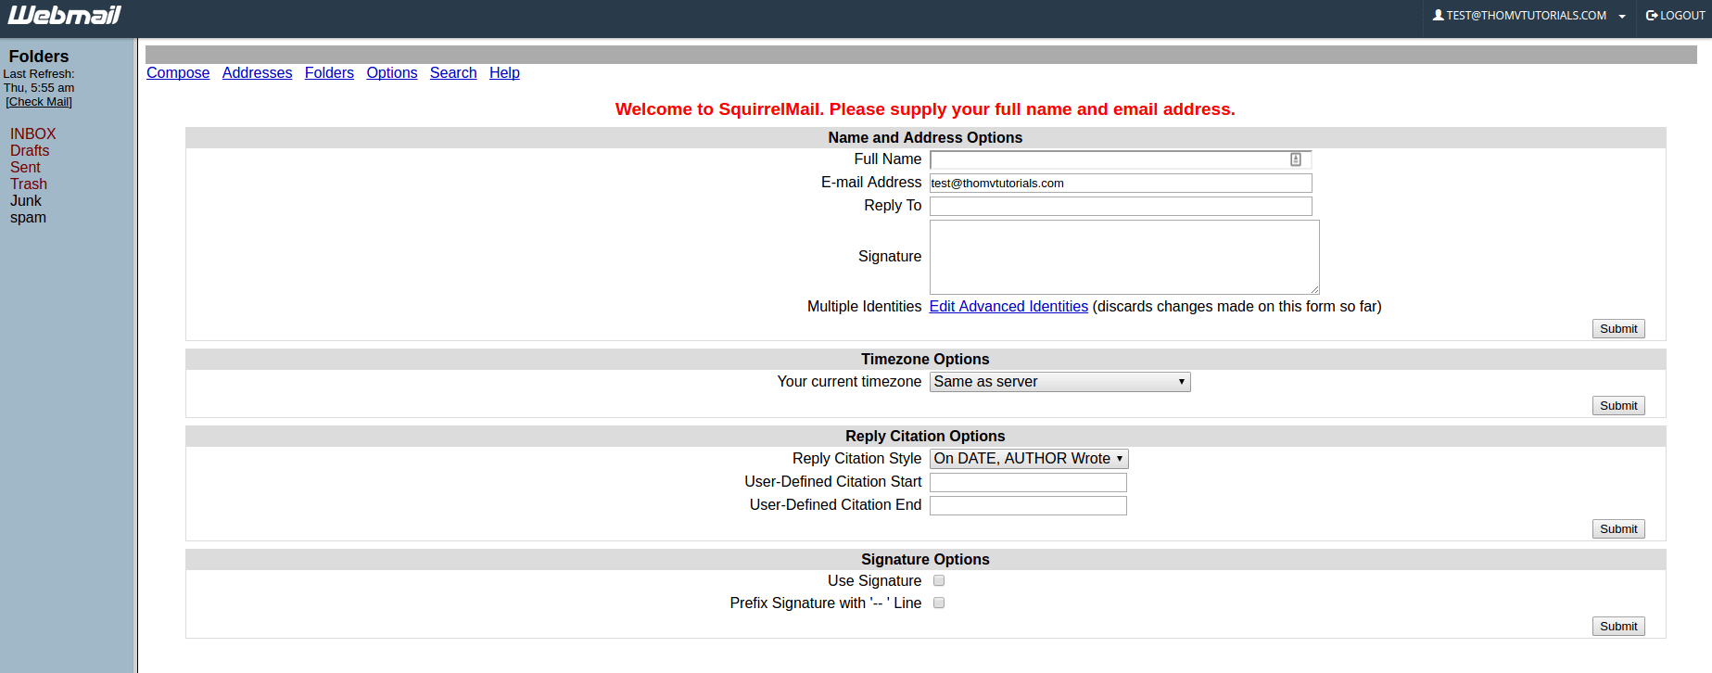
Task: Focus the Full Name input field
Action: [x=1121, y=159]
